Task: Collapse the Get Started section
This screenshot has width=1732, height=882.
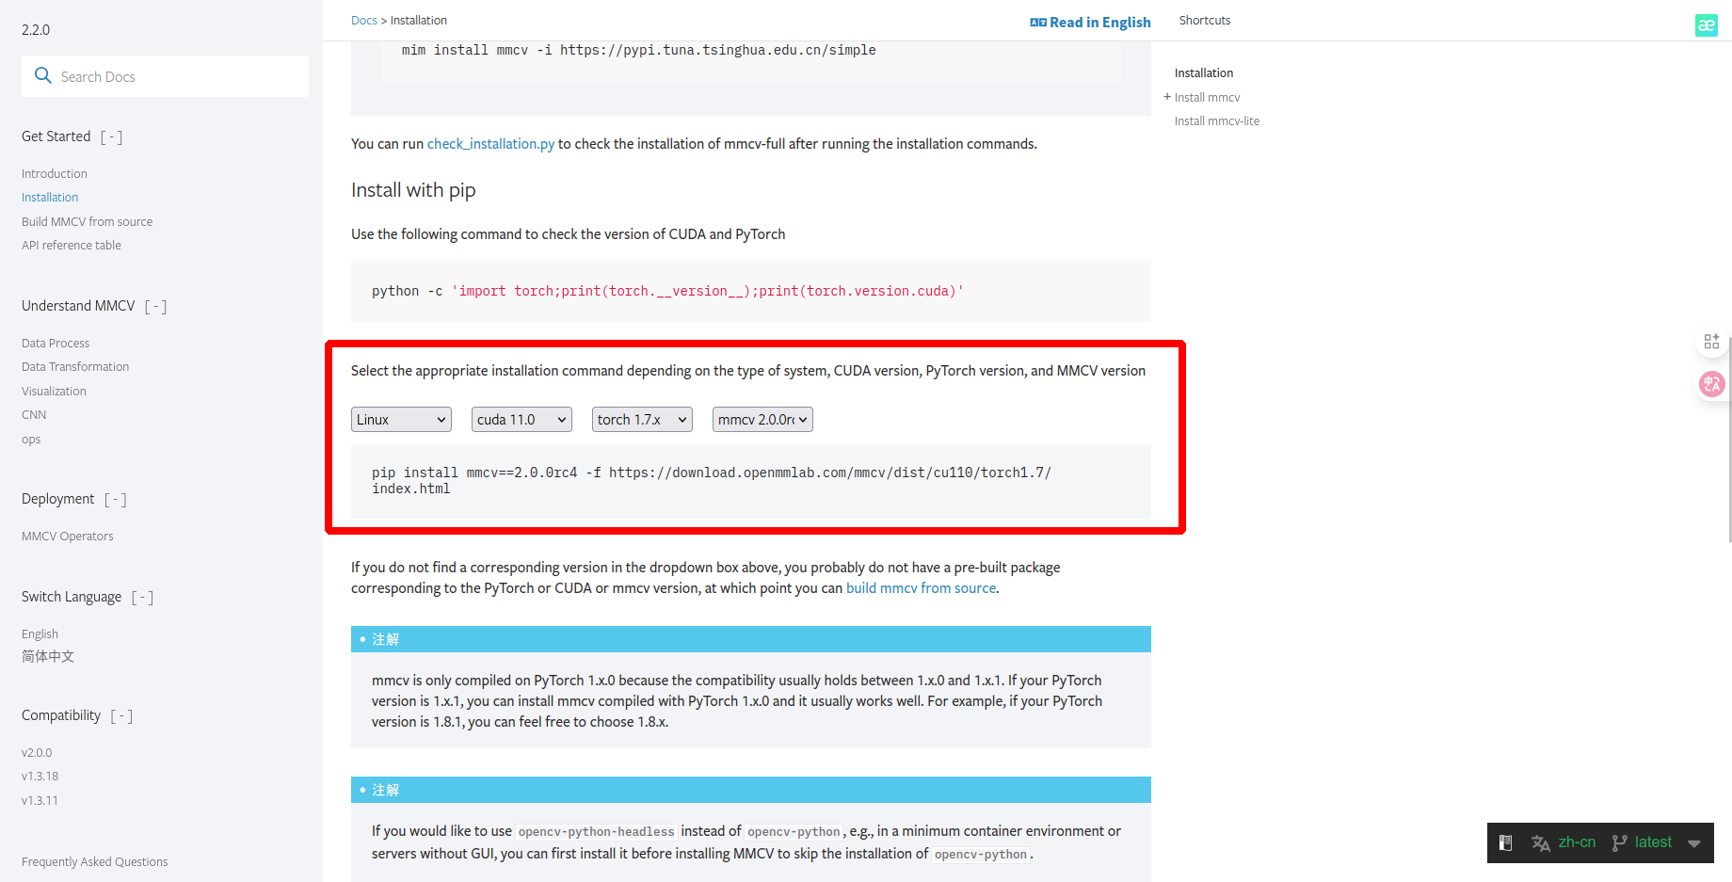Action: tap(111, 137)
